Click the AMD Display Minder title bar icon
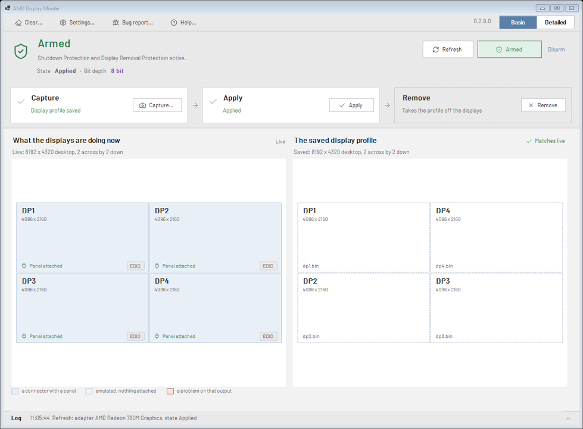The image size is (583, 429). tap(7, 8)
